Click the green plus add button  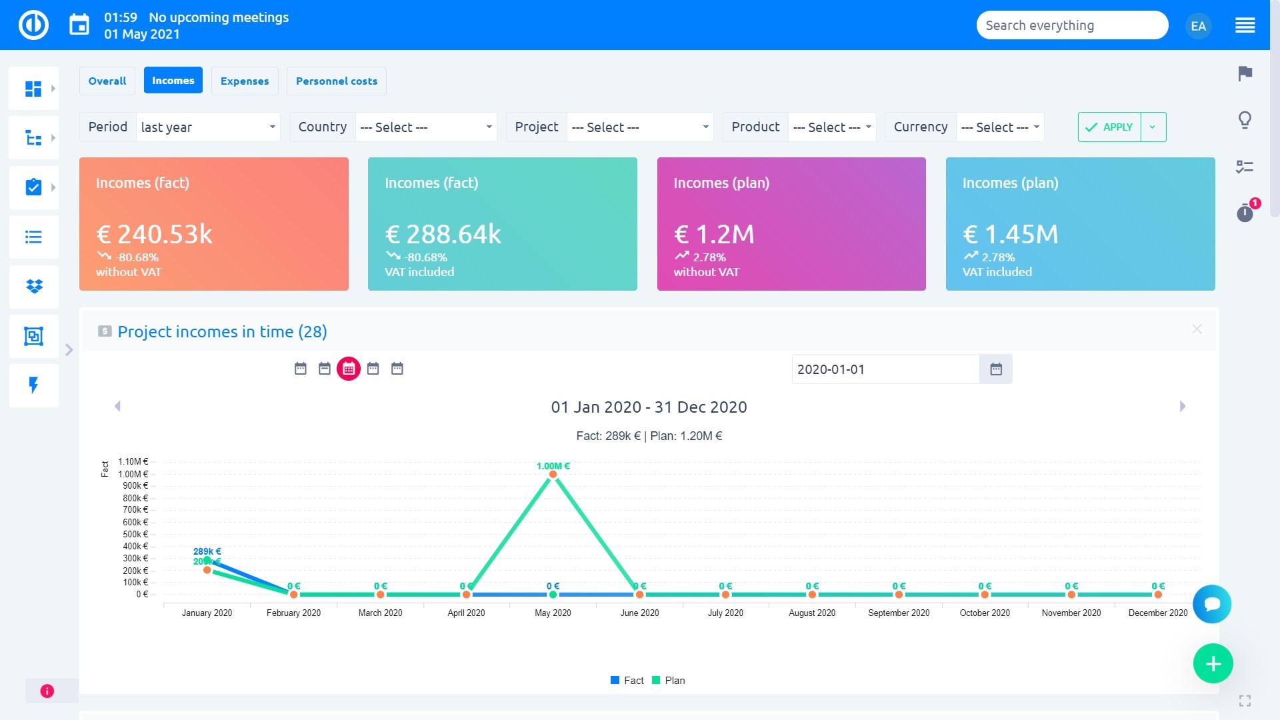point(1213,663)
